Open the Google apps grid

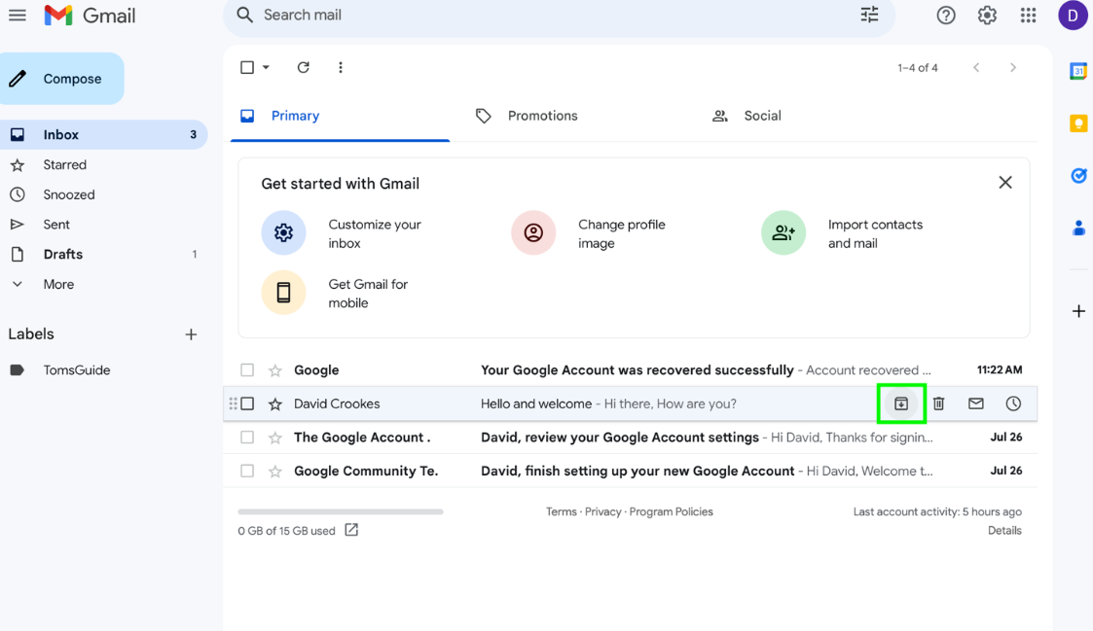point(1028,16)
